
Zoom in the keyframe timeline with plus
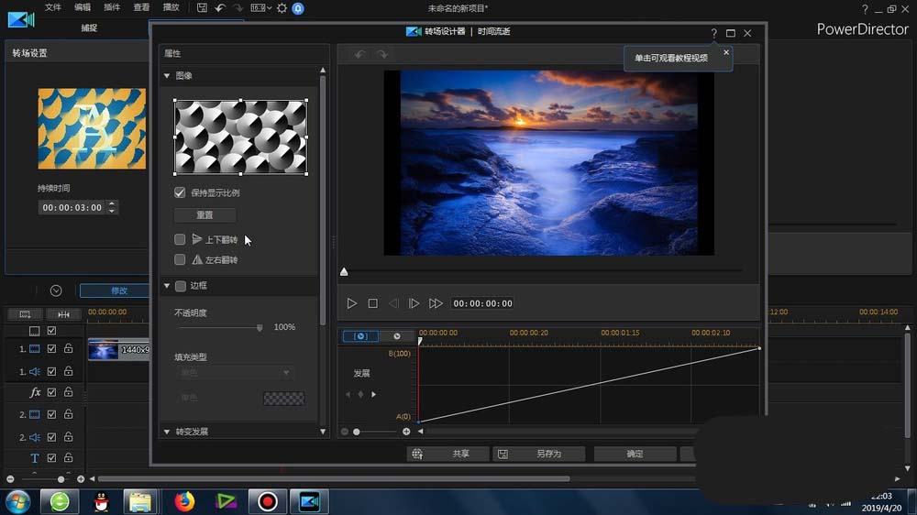click(x=406, y=432)
